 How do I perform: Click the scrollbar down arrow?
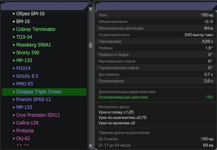pos(91,145)
